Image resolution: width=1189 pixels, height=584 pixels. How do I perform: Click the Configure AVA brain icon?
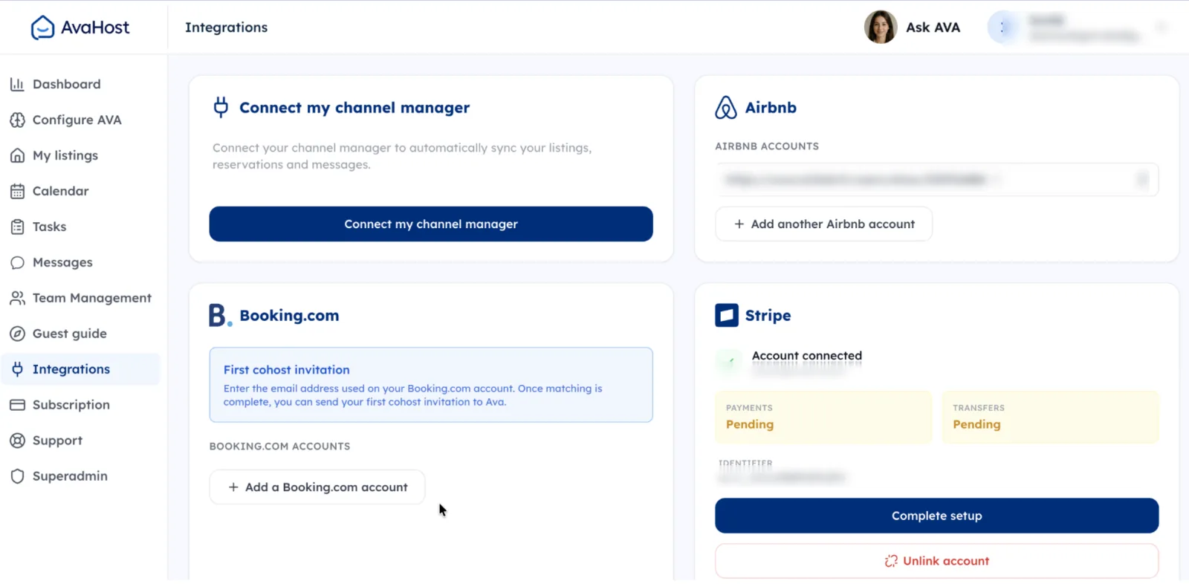[x=17, y=120]
